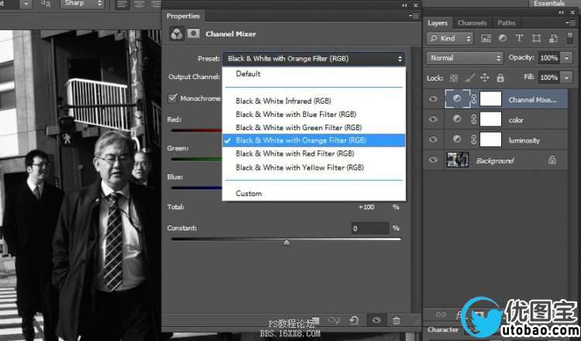Click the Fill 100% field

549,77
